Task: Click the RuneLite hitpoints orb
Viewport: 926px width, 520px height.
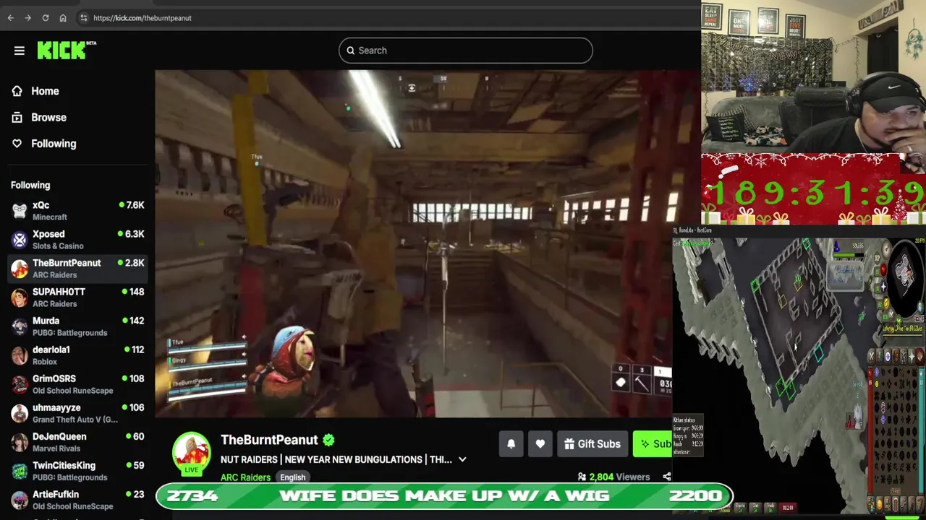Action: coord(883,270)
